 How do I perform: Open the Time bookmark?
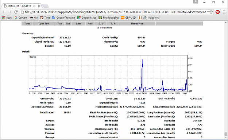pos(45,17)
